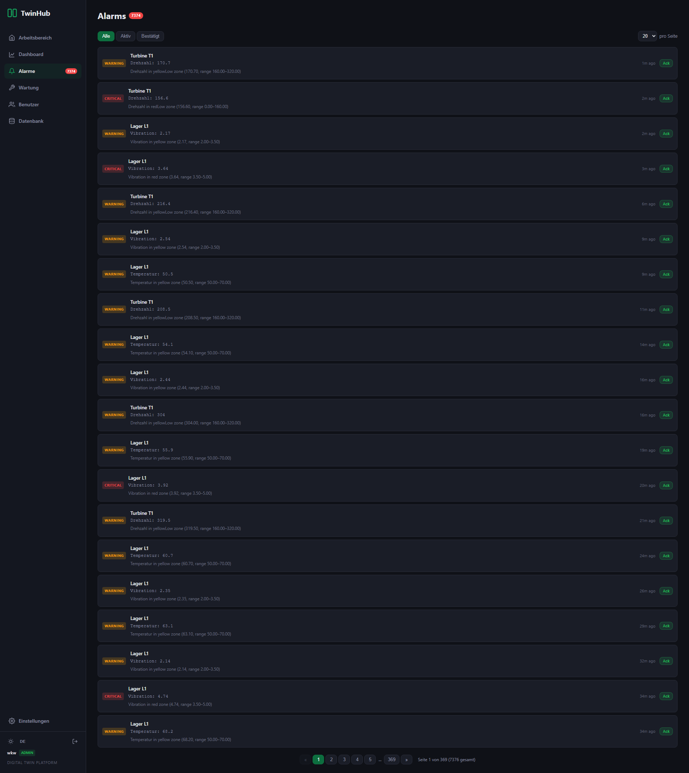Acknowledge Turbine T1 Drehzahl 170.7 alarm

666,64
